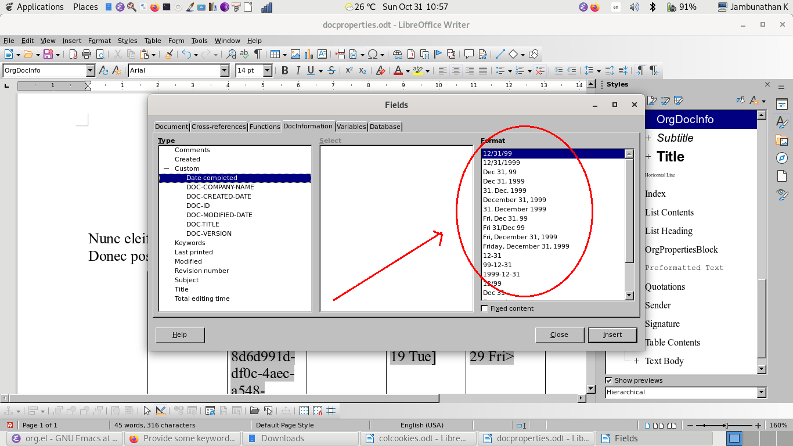Click the font color red A swatch

pos(398,71)
